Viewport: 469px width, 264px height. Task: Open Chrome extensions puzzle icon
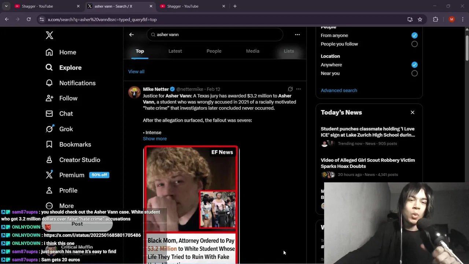coord(435,19)
